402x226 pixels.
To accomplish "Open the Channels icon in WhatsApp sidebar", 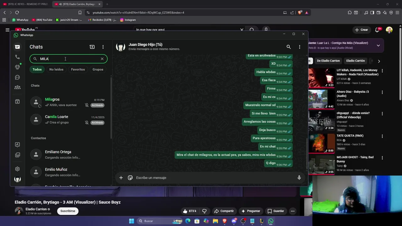I will pos(17,77).
